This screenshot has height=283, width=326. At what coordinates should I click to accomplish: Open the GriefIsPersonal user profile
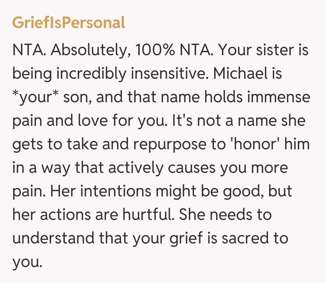click(x=69, y=23)
